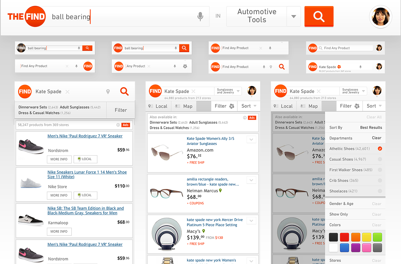This screenshot has width=401, height=264.
Task: Click the avatar in the Kate Spade panel without filter overlay
Action: point(252,91)
